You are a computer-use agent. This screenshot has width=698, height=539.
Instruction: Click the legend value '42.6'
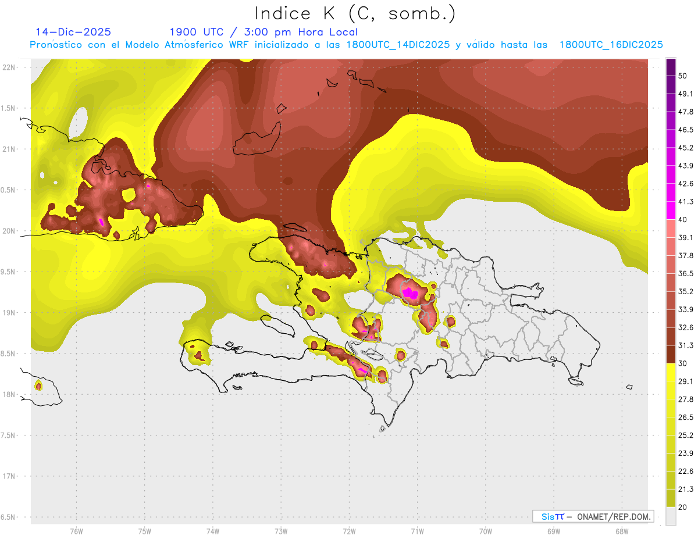click(686, 184)
